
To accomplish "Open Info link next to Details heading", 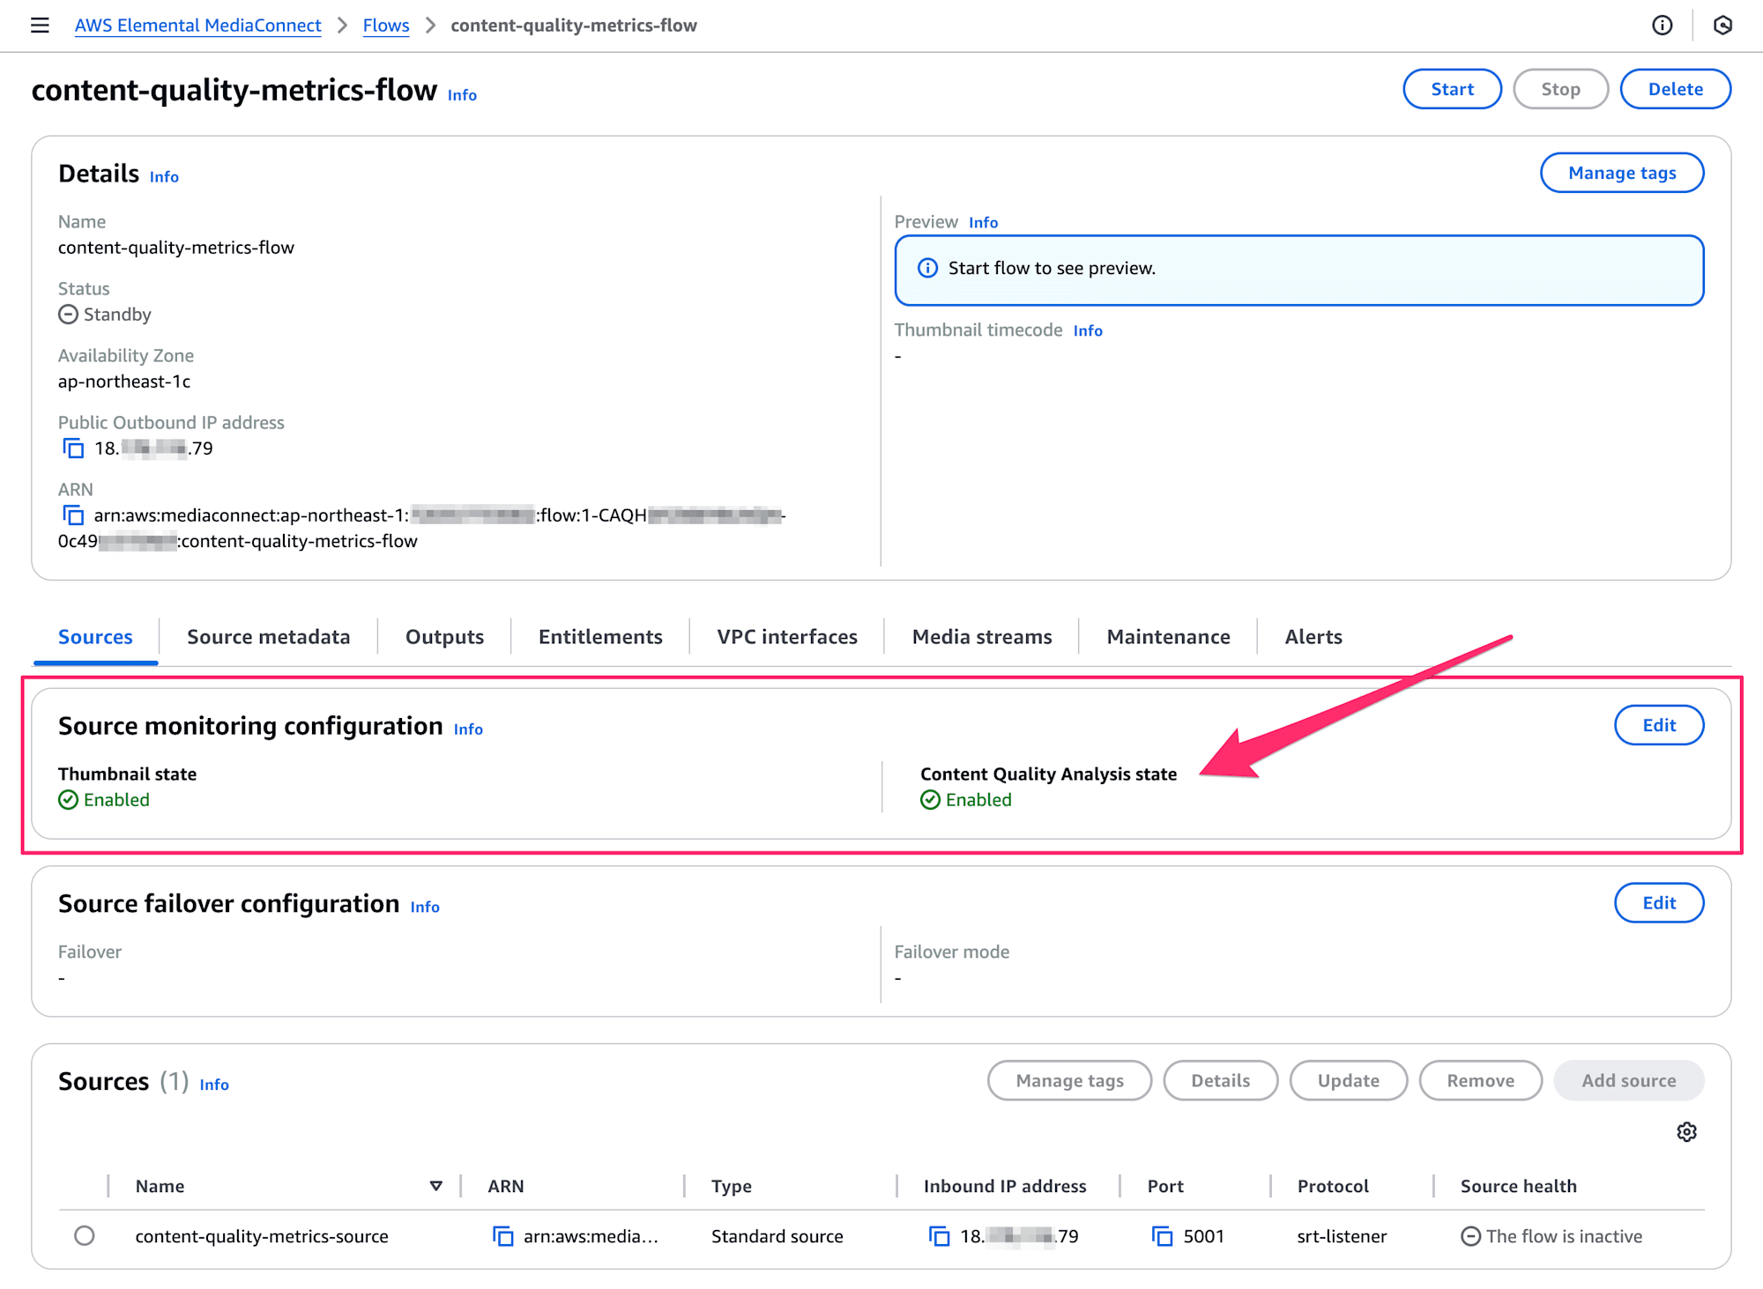I will click(x=164, y=177).
